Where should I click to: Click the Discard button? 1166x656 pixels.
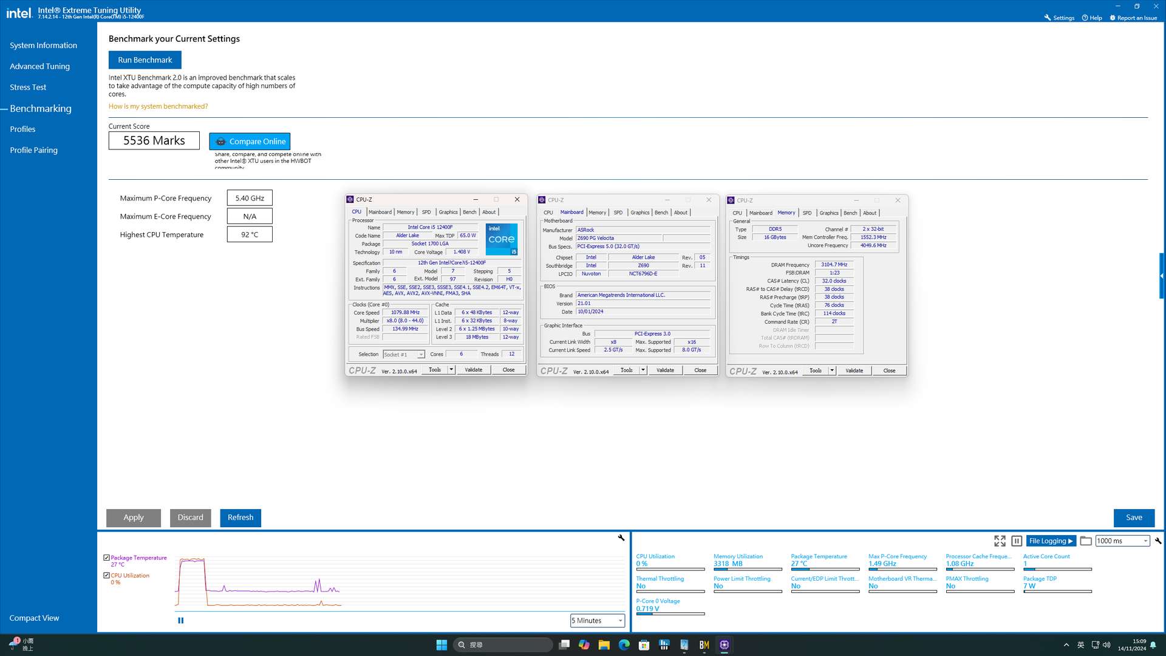pyautogui.click(x=191, y=518)
